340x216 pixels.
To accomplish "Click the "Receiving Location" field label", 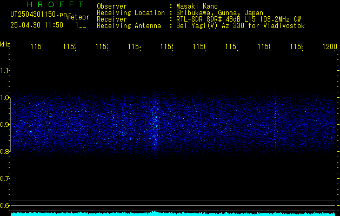I will pyautogui.click(x=131, y=13).
